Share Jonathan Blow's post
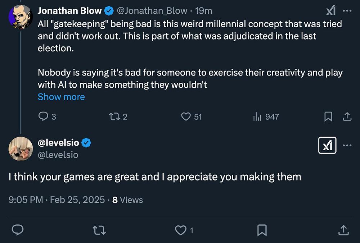360x243 pixels. 347,117
